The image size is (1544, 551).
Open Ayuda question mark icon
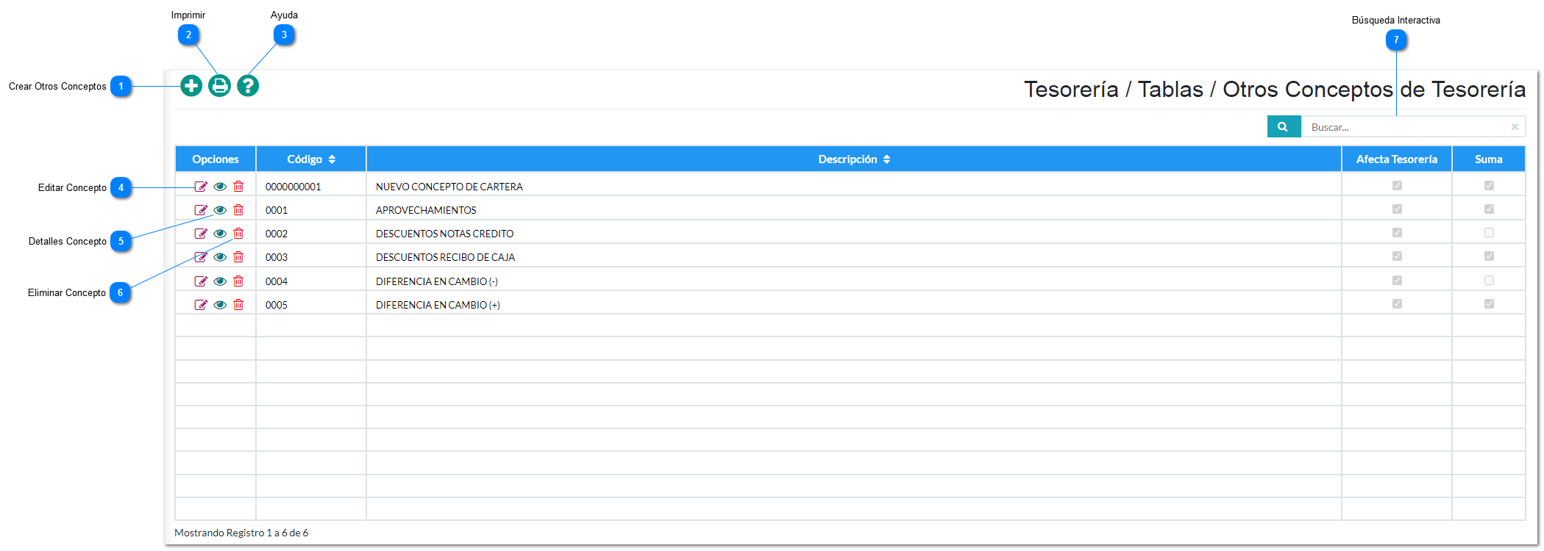248,86
